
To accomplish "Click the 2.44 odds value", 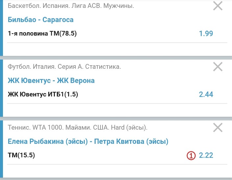I will point(206,95).
